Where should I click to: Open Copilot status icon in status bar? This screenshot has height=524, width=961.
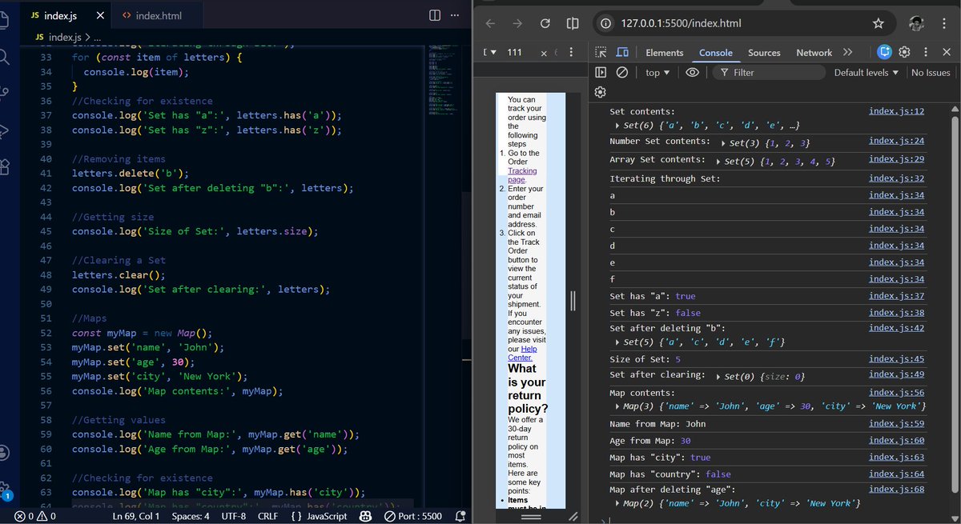(365, 516)
